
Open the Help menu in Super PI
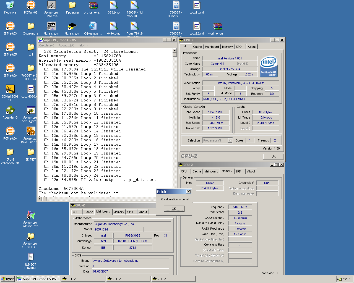point(82,45)
